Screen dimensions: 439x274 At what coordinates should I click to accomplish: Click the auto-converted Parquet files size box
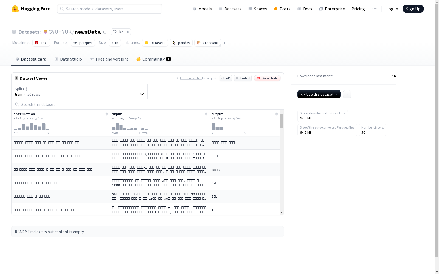pyautogui.click(x=327, y=130)
